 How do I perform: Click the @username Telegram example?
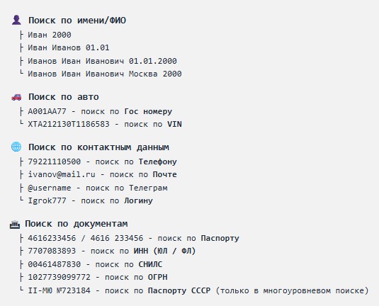coord(50,188)
